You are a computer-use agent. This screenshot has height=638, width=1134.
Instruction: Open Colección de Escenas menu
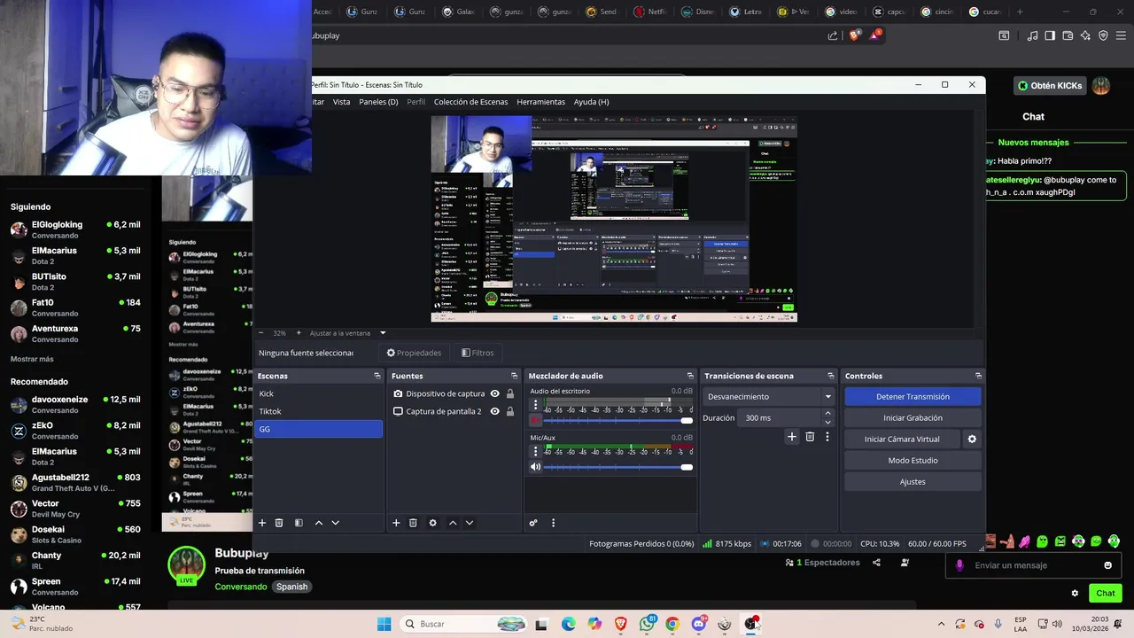(x=470, y=102)
